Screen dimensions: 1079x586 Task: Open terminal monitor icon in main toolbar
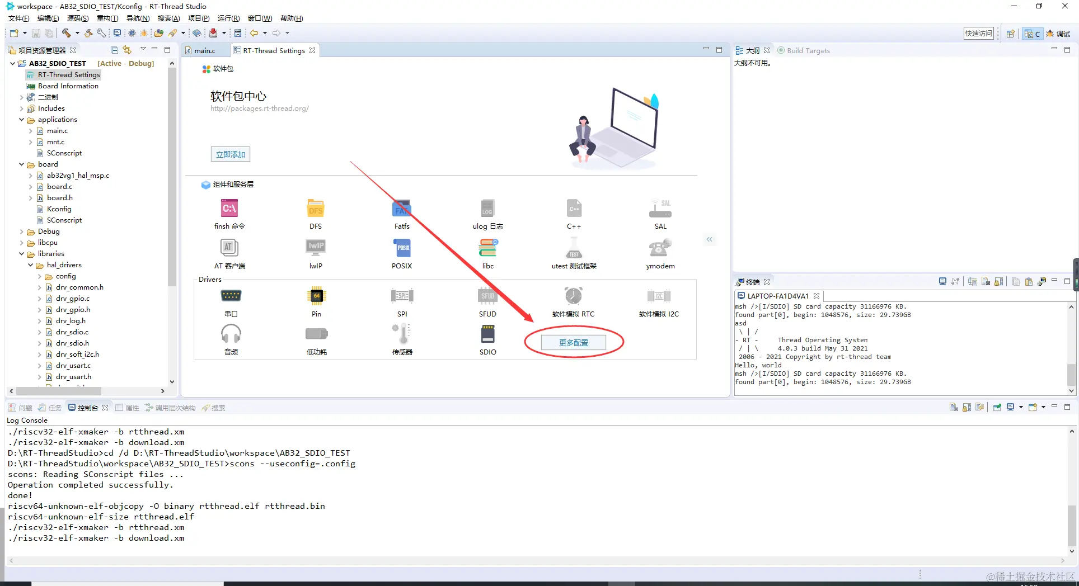[117, 34]
